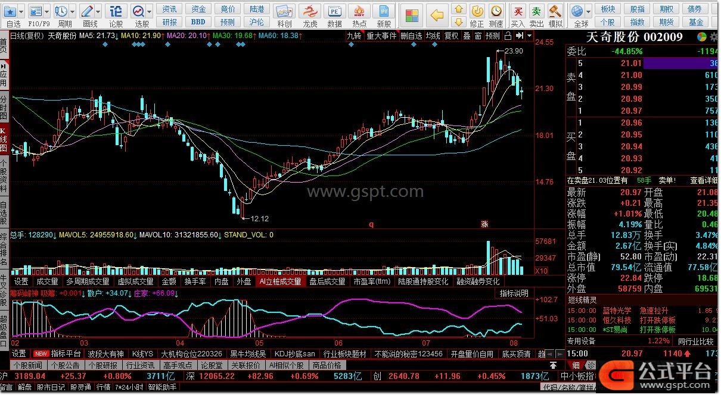Screen dimensions: 721x395
Task: Toggle 复权 price adjustment in chart toolbar
Action: tap(452, 36)
